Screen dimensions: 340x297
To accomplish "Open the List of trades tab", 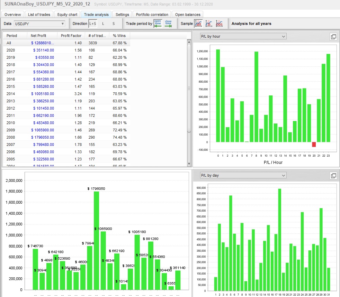I will pyautogui.click(x=39, y=15).
